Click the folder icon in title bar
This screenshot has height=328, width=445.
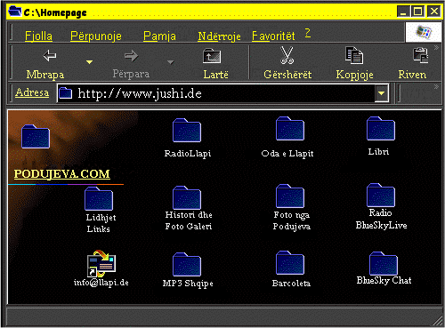pyautogui.click(x=15, y=12)
